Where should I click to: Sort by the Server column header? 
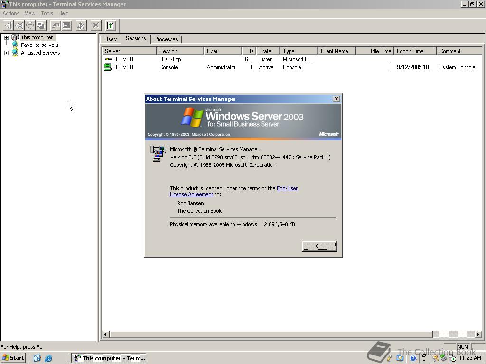(x=129, y=51)
